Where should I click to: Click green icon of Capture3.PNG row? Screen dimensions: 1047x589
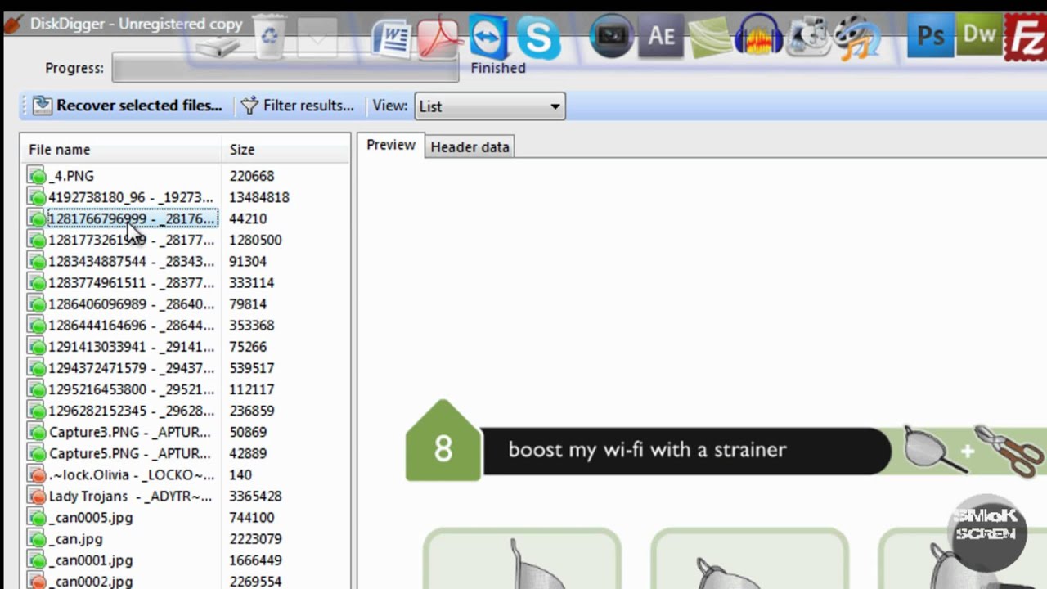[x=37, y=432]
